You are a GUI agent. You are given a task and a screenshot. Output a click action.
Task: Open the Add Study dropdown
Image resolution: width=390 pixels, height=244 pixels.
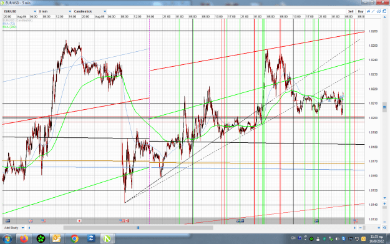point(14,228)
